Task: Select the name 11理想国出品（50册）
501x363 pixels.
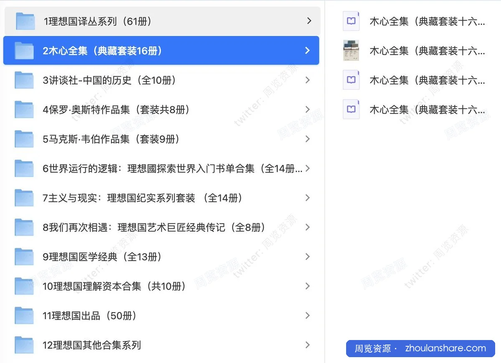Action: click(90, 316)
